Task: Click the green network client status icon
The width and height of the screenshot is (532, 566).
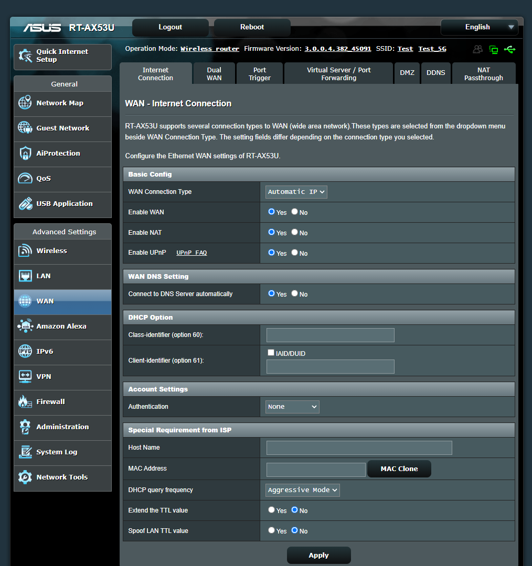Action: click(x=493, y=49)
